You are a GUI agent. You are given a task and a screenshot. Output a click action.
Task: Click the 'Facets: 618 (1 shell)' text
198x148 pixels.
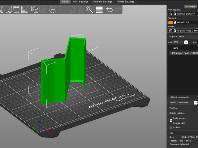tap(181, 141)
